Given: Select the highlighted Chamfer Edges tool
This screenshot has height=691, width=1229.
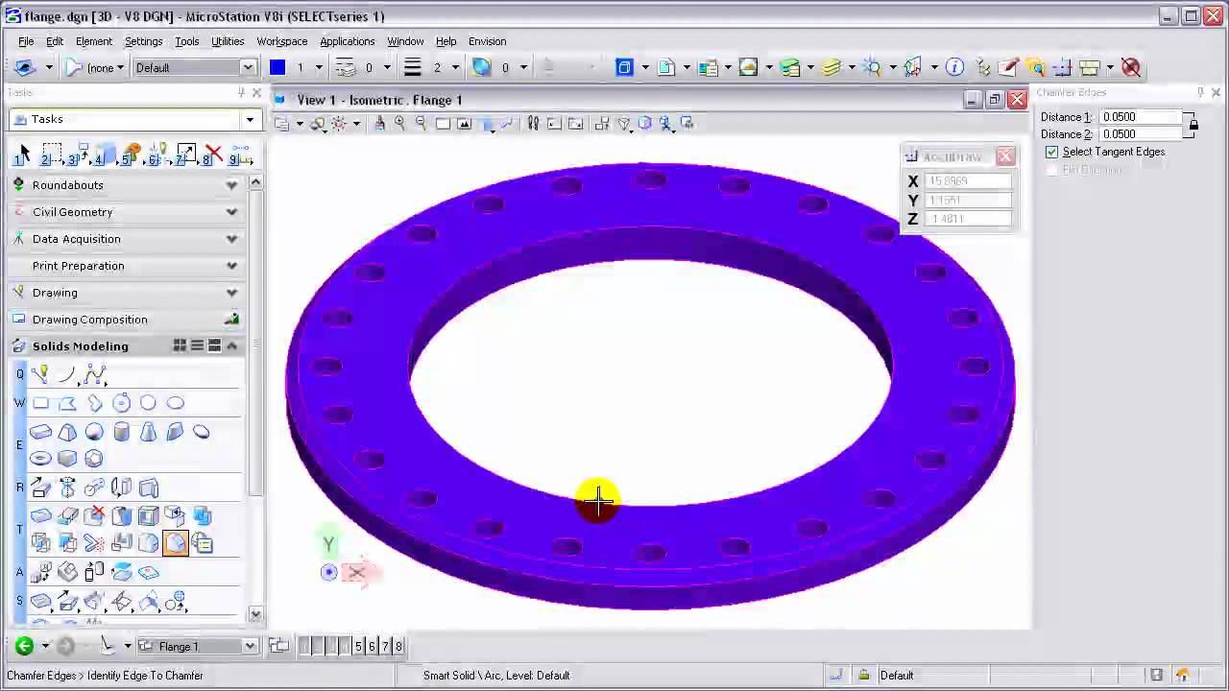Looking at the screenshot, I should click(175, 543).
